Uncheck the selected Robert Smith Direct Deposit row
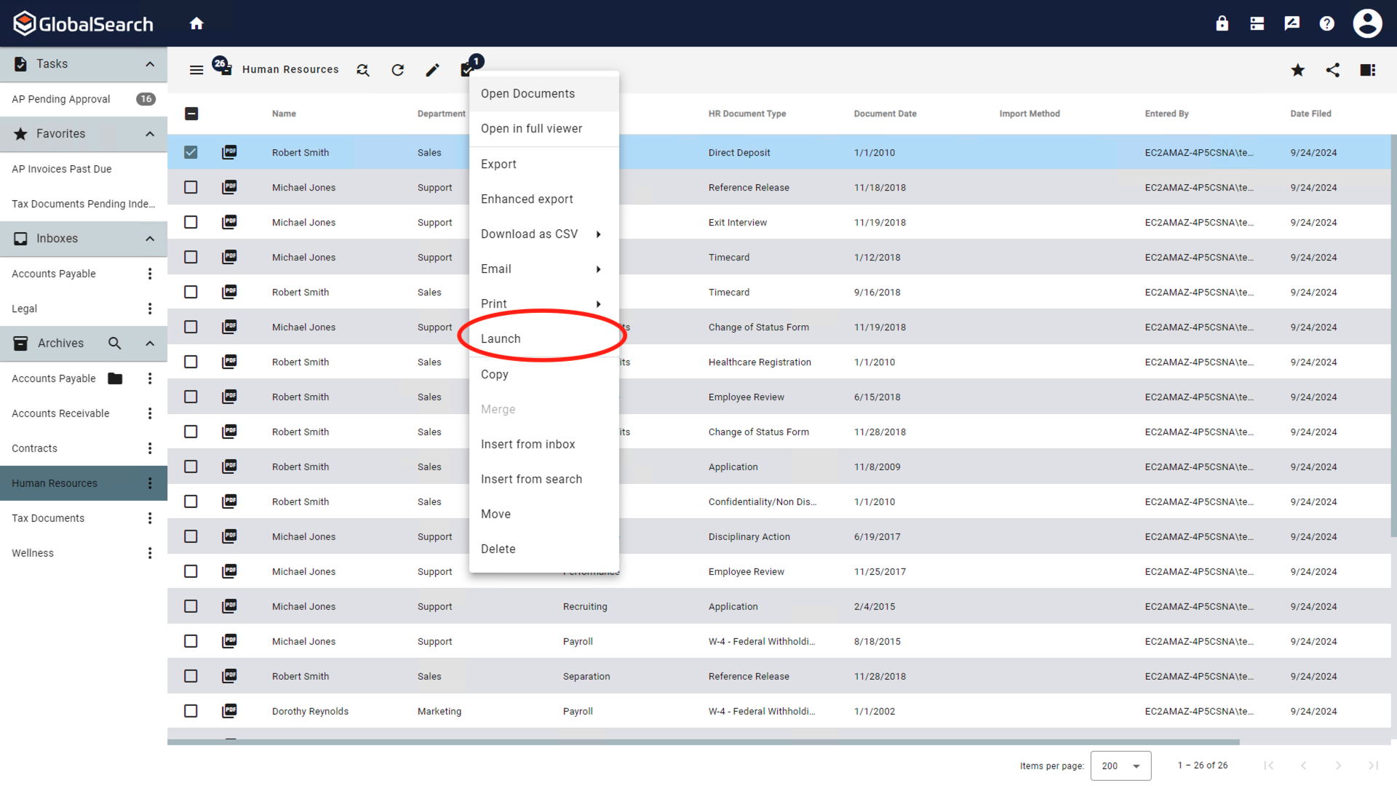The height and width of the screenshot is (786, 1397). tap(191, 152)
